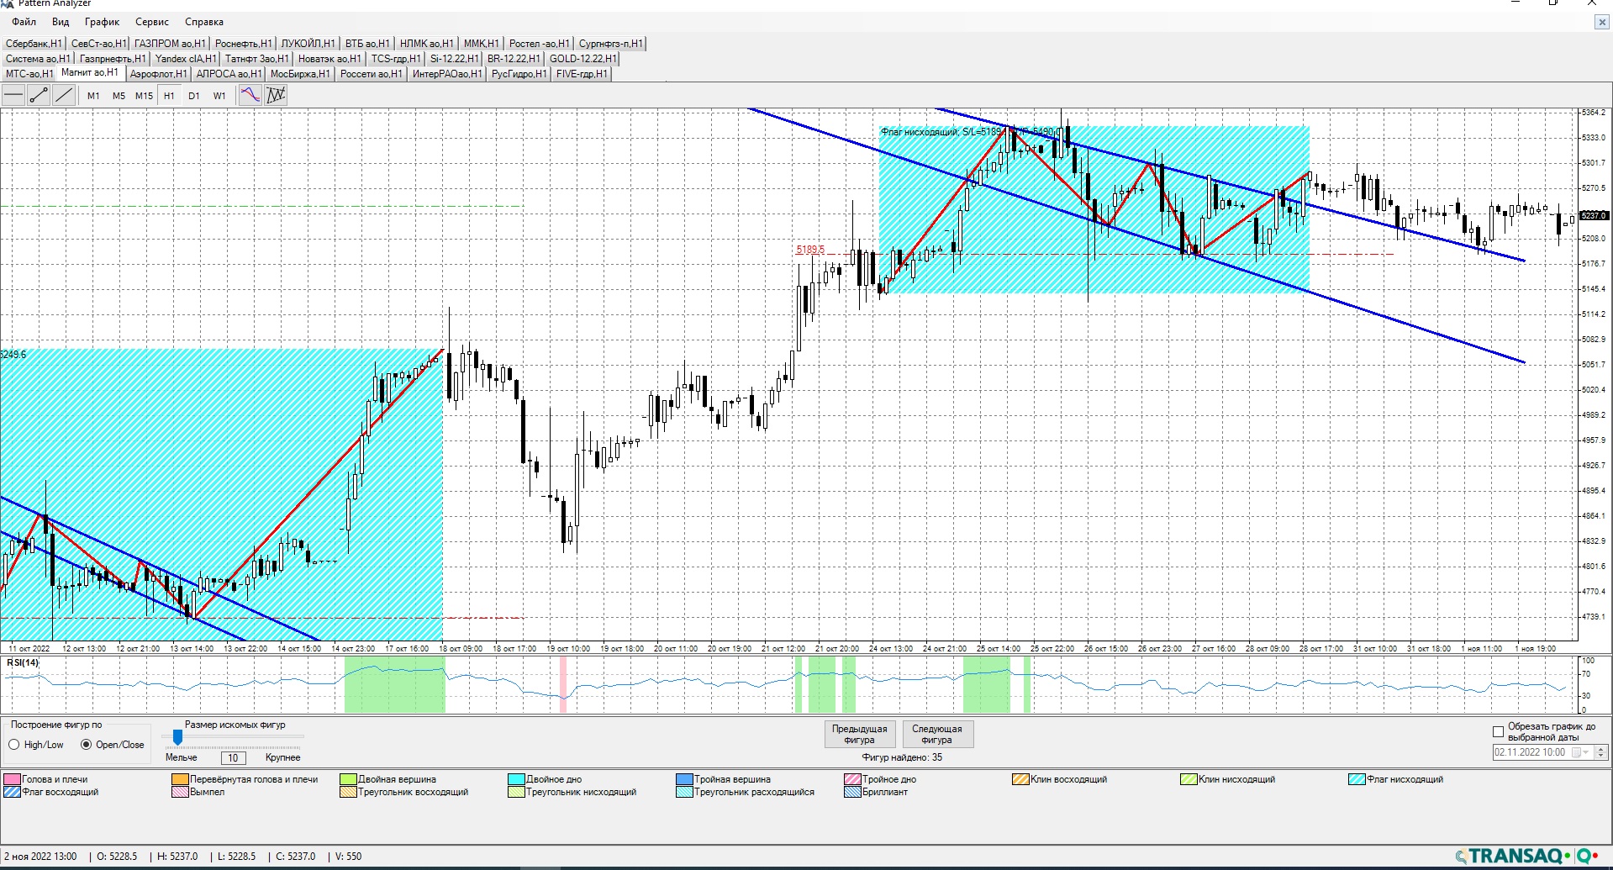Select the horizontal line drawing tool

(x=13, y=96)
